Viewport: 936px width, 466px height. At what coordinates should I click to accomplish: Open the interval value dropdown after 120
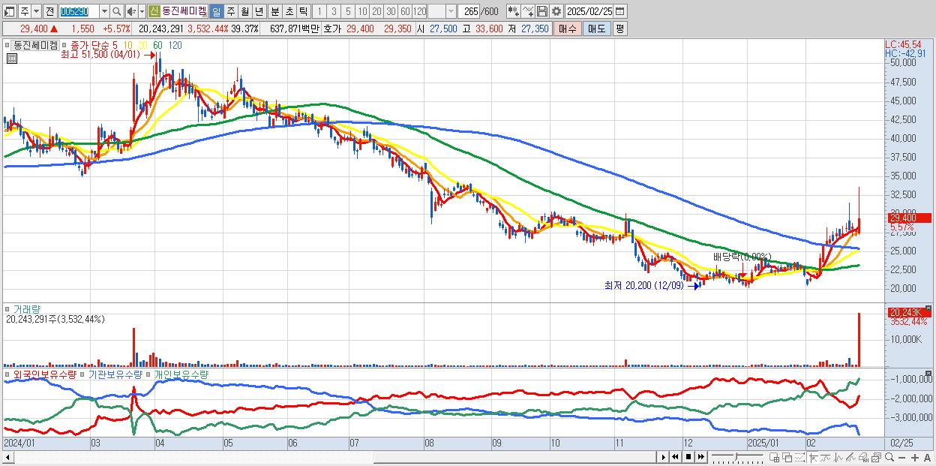(x=451, y=11)
